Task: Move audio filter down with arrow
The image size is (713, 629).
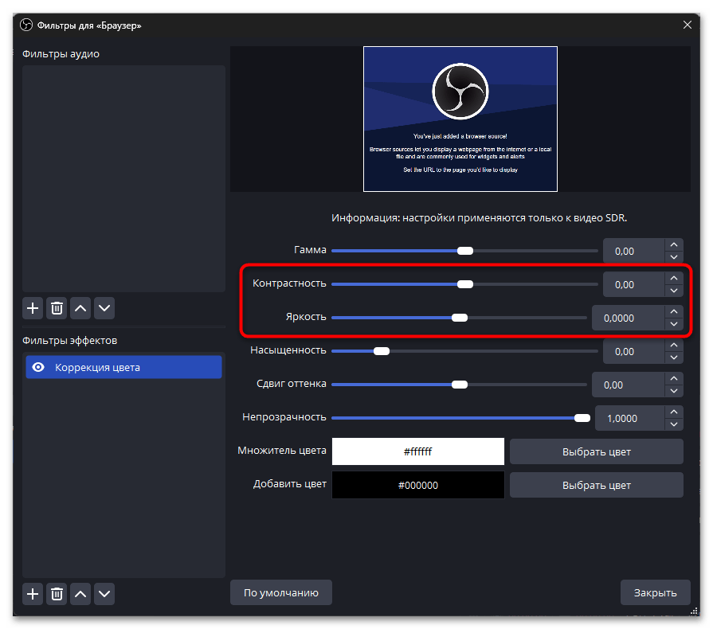Action: [104, 307]
